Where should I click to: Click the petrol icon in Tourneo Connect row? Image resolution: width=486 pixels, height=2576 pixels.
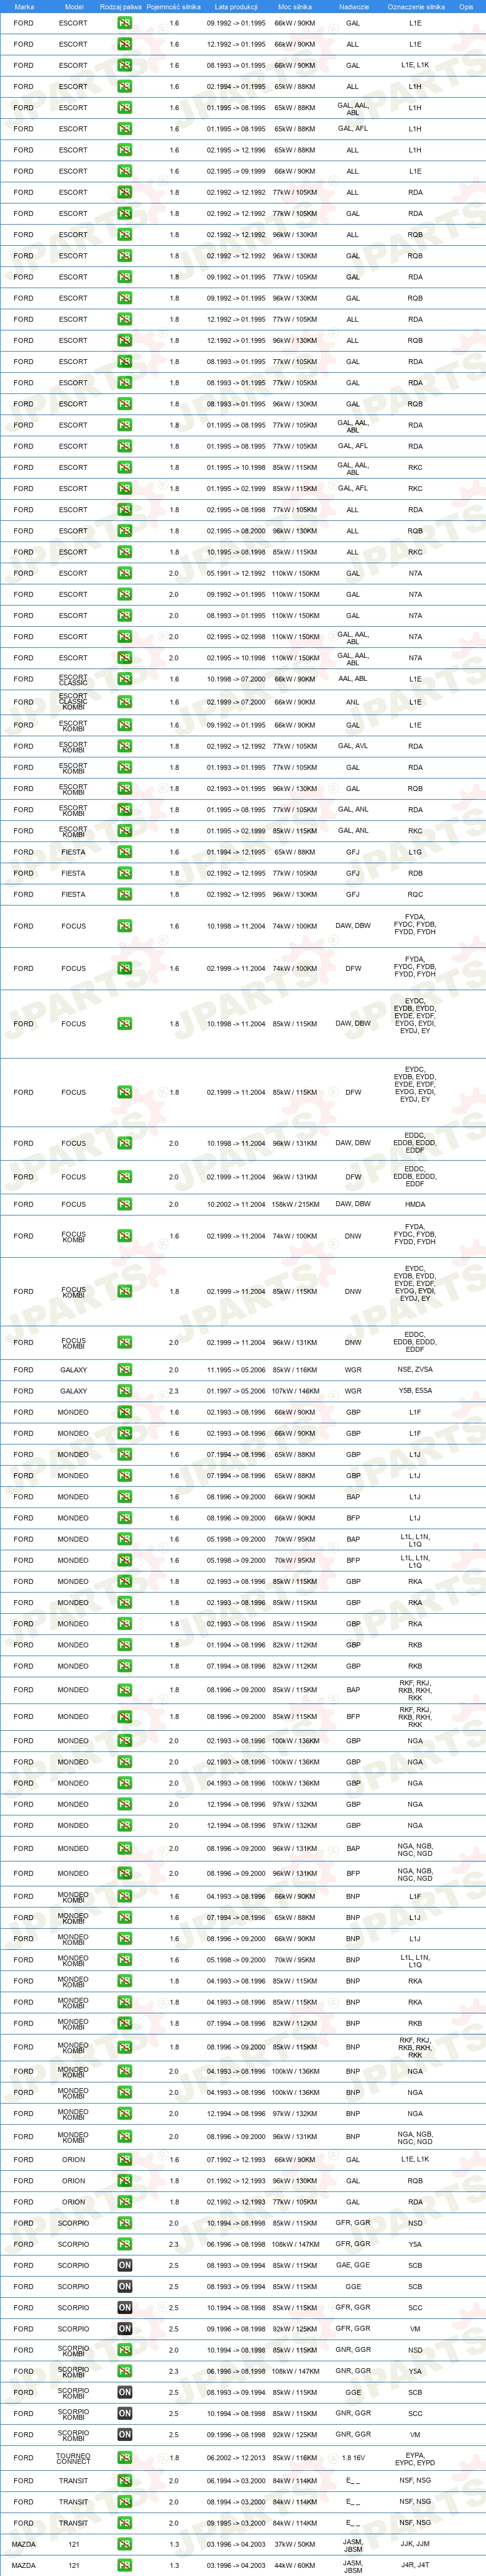click(125, 2458)
